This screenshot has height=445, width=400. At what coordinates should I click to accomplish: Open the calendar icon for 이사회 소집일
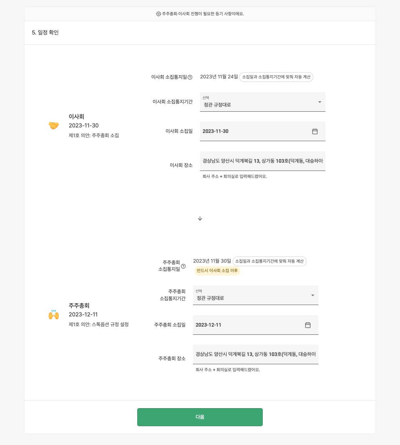(315, 131)
